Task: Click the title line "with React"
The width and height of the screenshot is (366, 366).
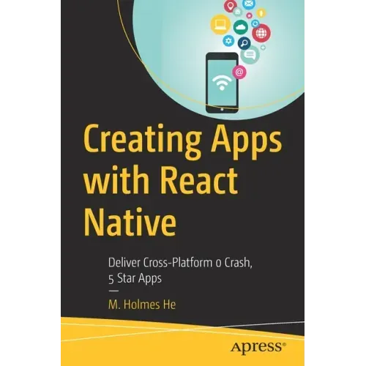Action: pos(160,181)
